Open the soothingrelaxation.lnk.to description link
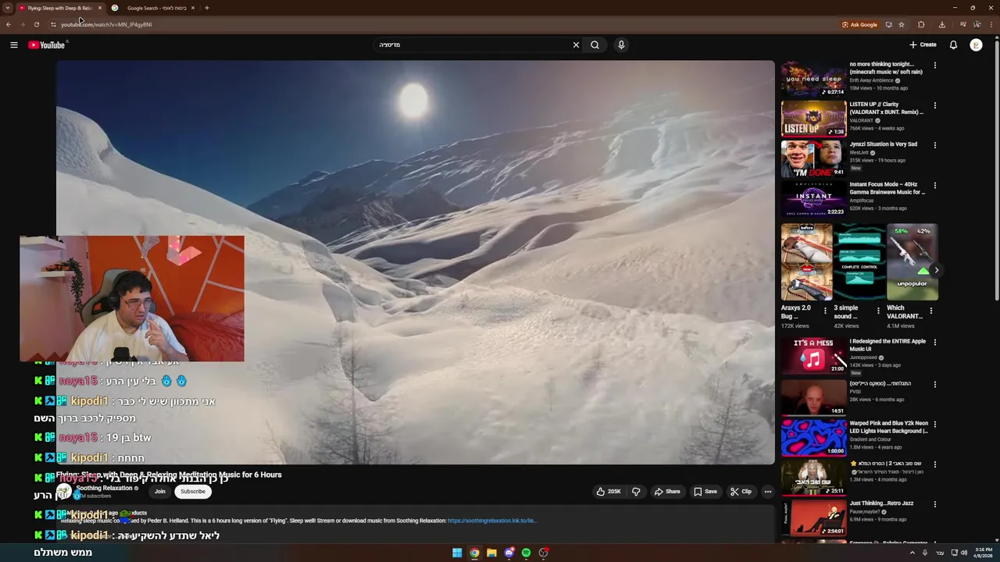 (x=491, y=521)
